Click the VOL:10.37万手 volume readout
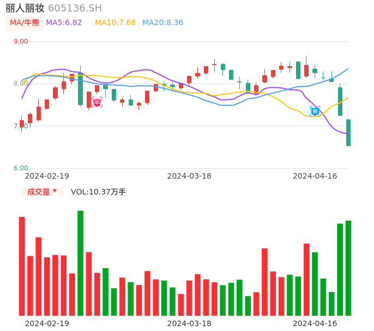The height and width of the screenshot is (331, 374). (98, 192)
